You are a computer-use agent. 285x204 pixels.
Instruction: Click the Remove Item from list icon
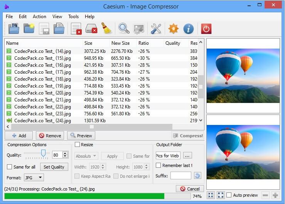[76, 29]
